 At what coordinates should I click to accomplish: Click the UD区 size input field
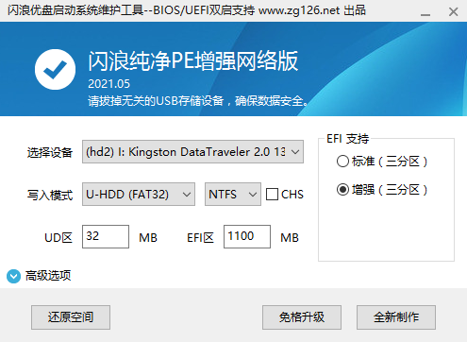coord(106,236)
